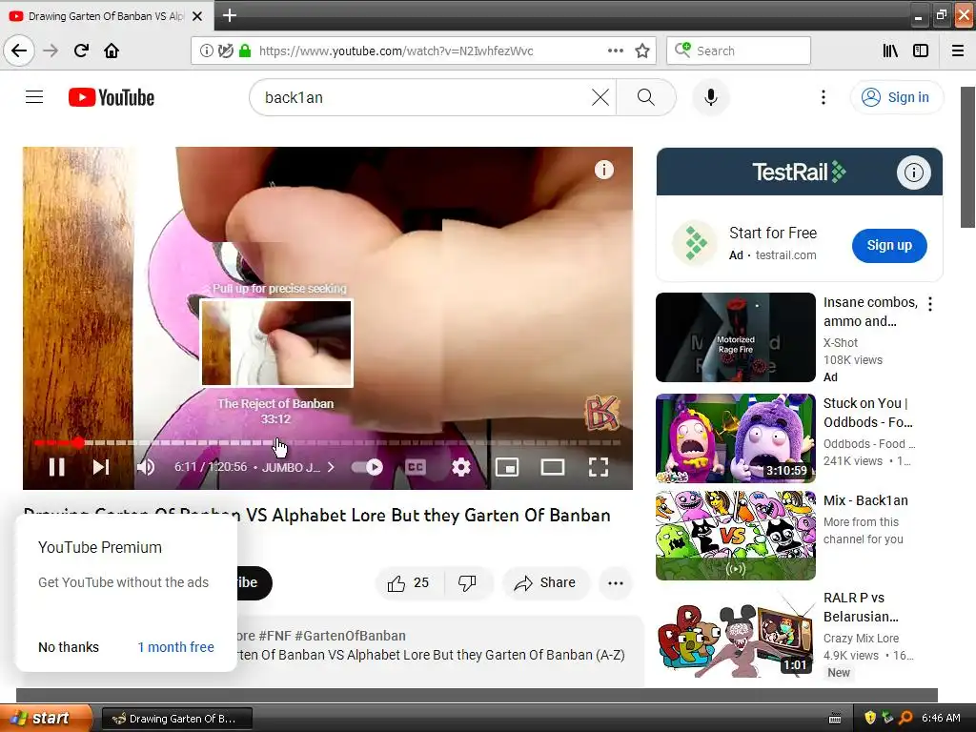The height and width of the screenshot is (732, 976).
Task: Click the TestRail Sign up button
Action: click(x=889, y=245)
